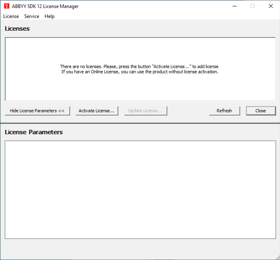Click inside the empty License Parameters box
Screen dimensions: 280x260
(140, 189)
